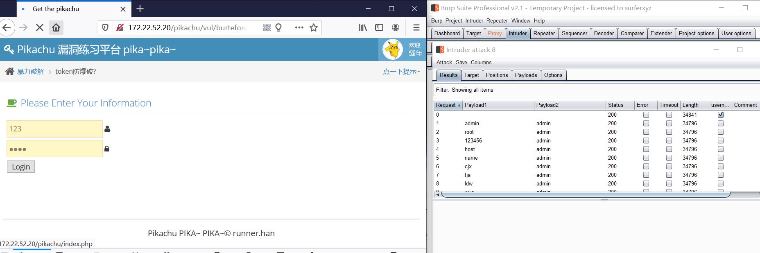This screenshot has width=760, height=253.
Task: Open the 暴力破解 breadcrumb link
Action: (30, 71)
